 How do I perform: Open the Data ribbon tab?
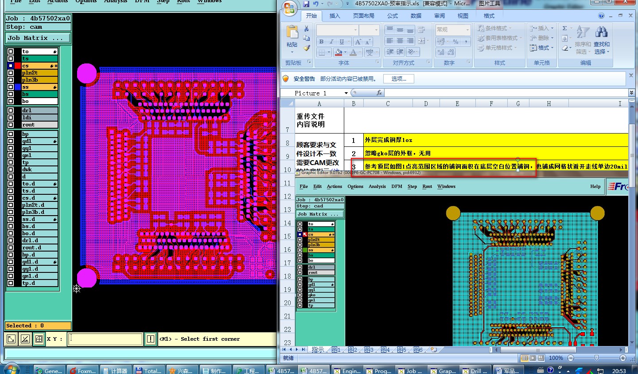click(416, 16)
